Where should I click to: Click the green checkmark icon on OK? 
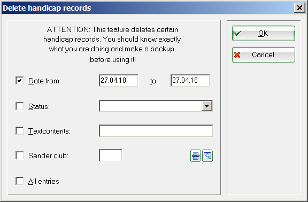tap(237, 33)
